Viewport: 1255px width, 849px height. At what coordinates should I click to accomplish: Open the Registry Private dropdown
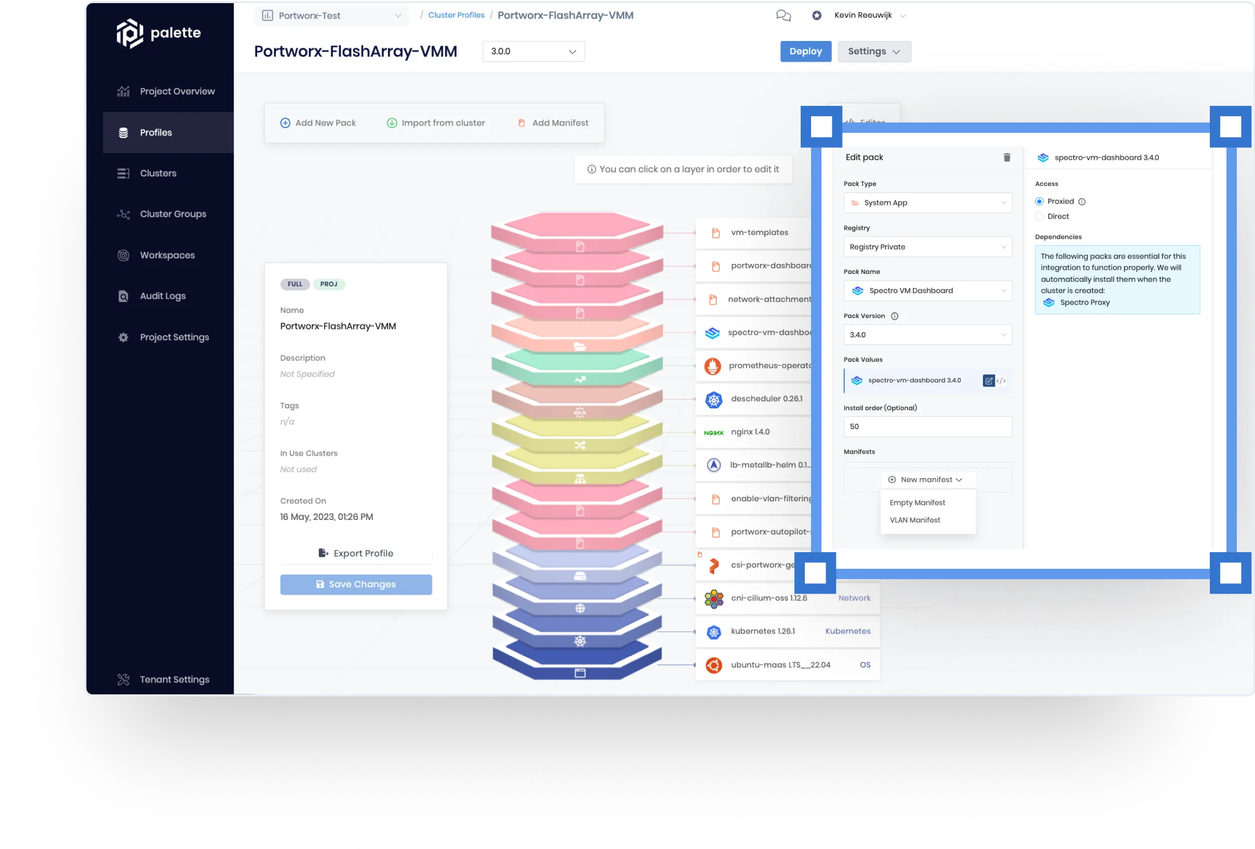928,247
